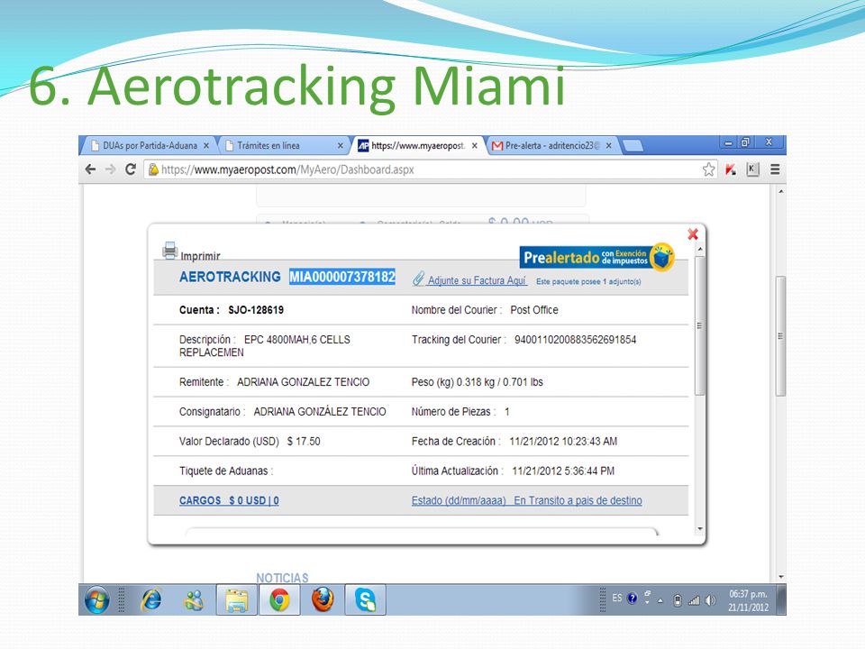Close the DUAs por Partida-Aduana tab
This screenshot has height=649, width=865.
pyautogui.click(x=206, y=146)
